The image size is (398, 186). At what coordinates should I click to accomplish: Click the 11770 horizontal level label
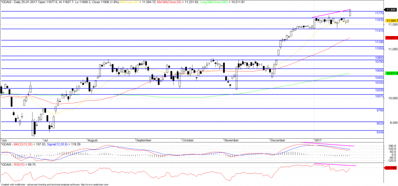click(x=379, y=13)
